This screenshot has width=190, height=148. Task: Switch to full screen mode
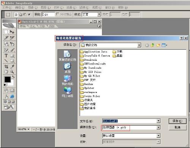[x=13, y=102]
